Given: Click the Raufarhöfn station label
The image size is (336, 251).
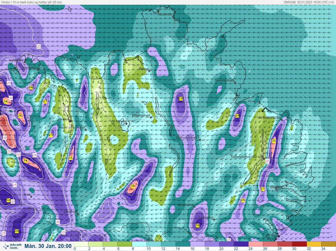Looking at the screenshot, I should point(165,14).
